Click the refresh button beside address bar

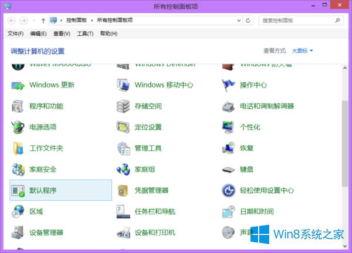tap(248, 20)
